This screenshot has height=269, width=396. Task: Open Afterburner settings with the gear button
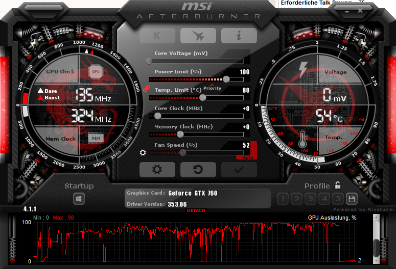point(157,170)
